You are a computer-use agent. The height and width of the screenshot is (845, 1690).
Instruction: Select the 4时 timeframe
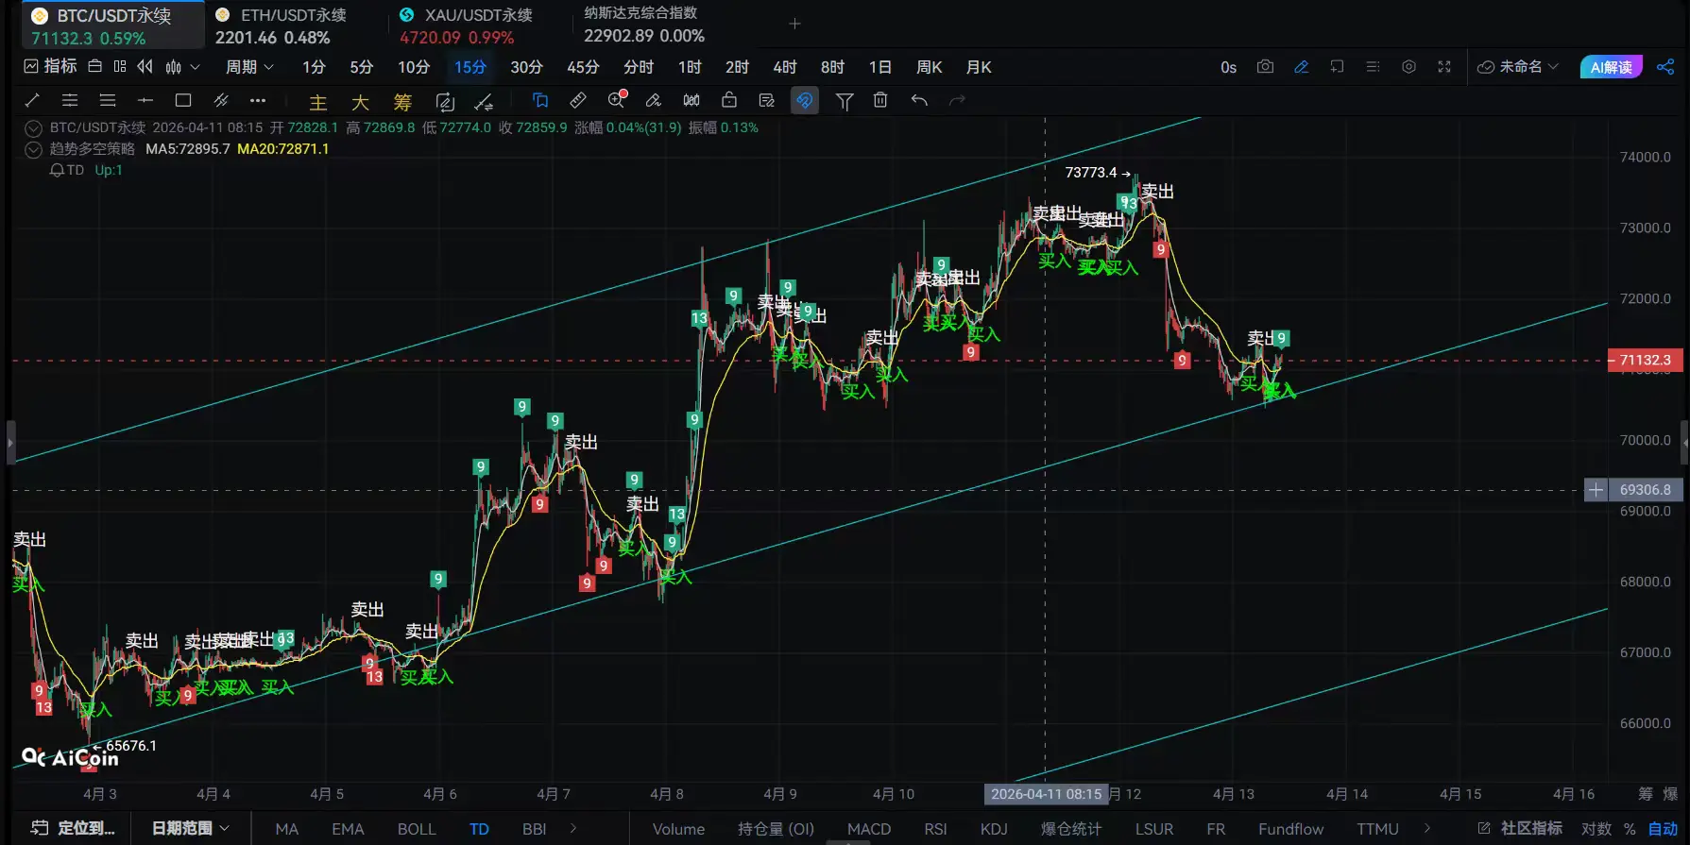[x=785, y=67]
